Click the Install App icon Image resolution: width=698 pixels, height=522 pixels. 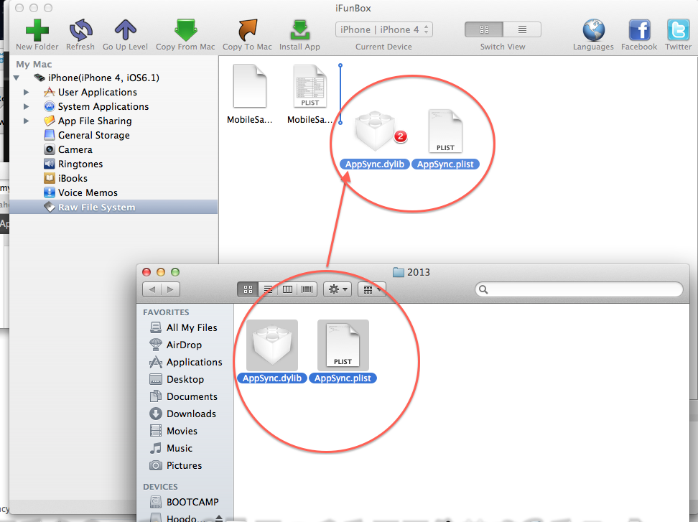(299, 30)
